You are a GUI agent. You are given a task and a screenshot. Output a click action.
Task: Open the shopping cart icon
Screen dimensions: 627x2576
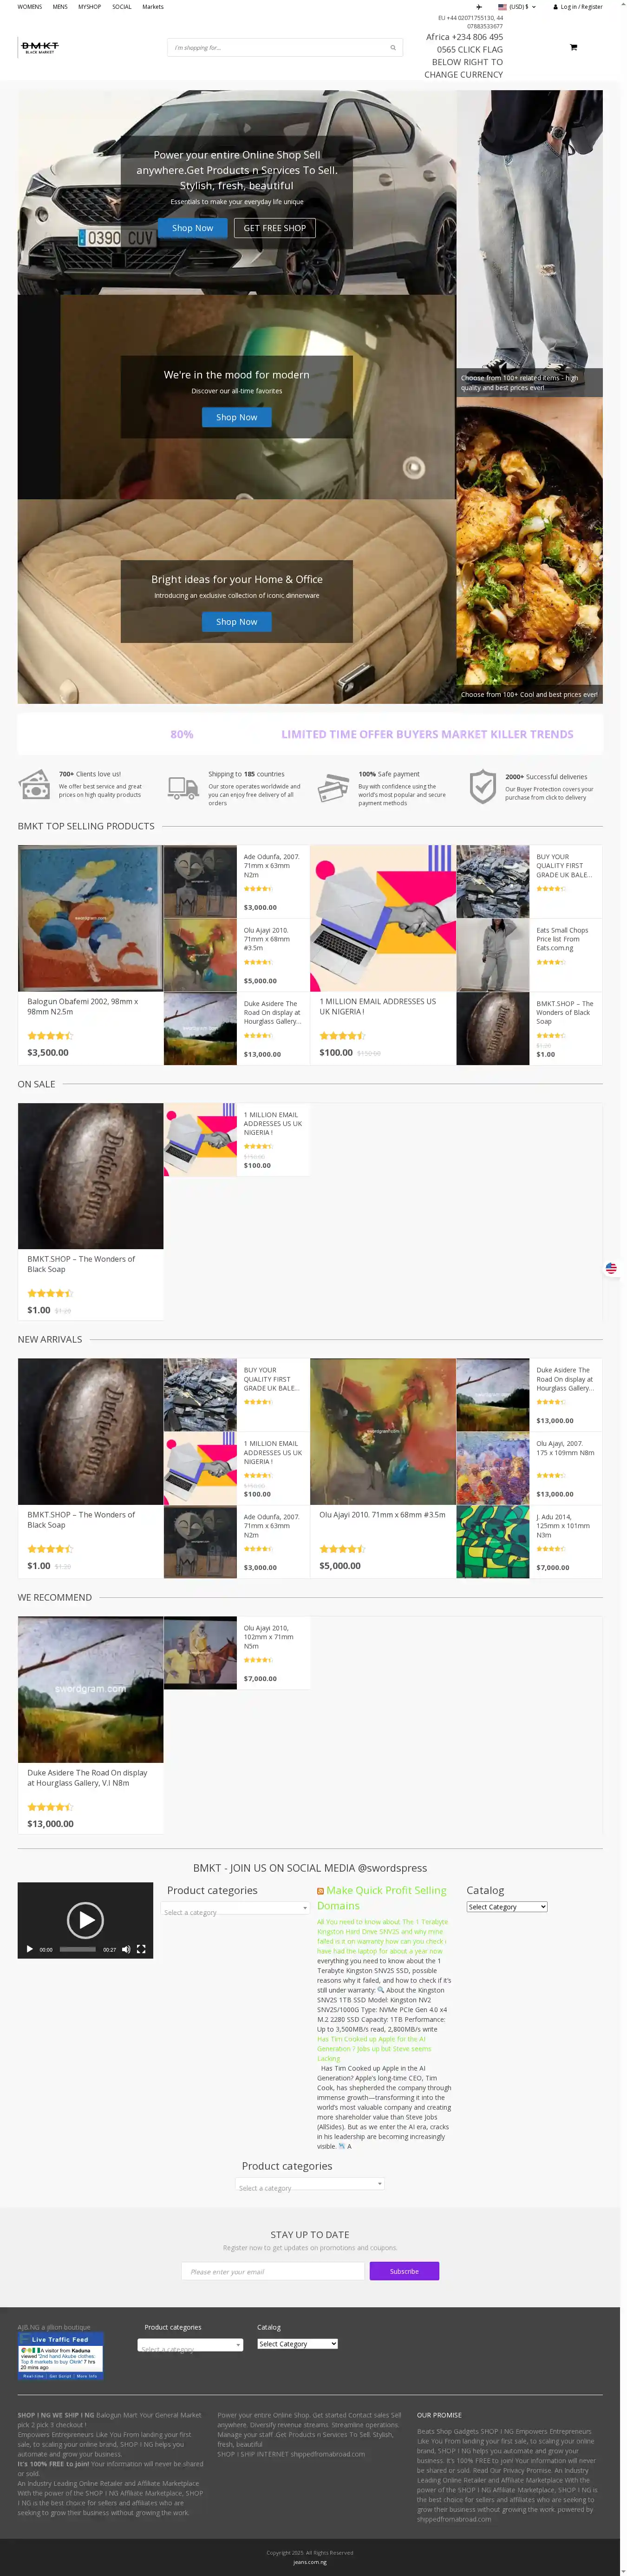(x=573, y=47)
